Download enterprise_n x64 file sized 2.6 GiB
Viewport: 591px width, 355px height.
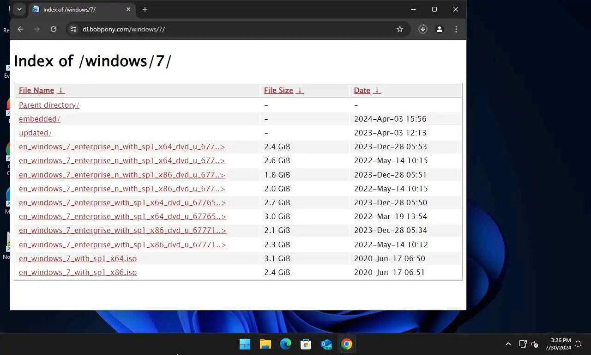coord(122,160)
